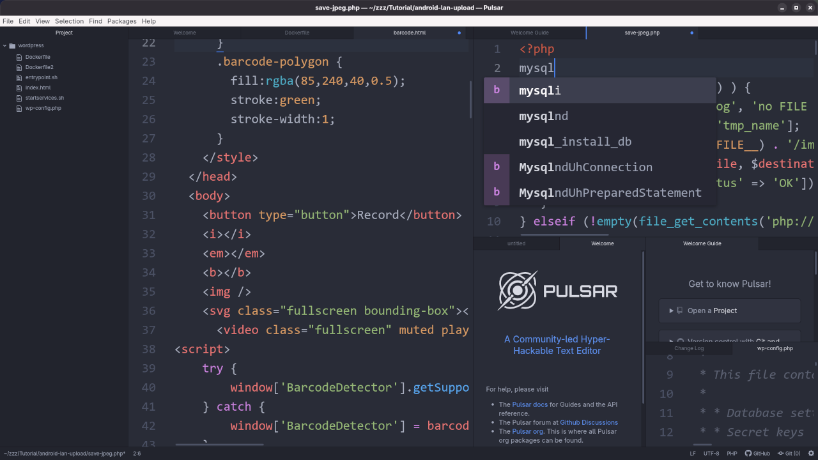Open the Pulsar docs link
This screenshot has width=818, height=460.
530,404
